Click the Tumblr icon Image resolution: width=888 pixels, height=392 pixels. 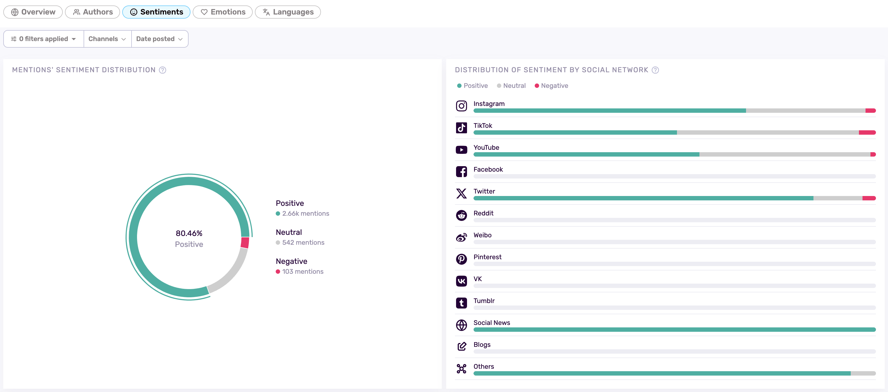(462, 303)
